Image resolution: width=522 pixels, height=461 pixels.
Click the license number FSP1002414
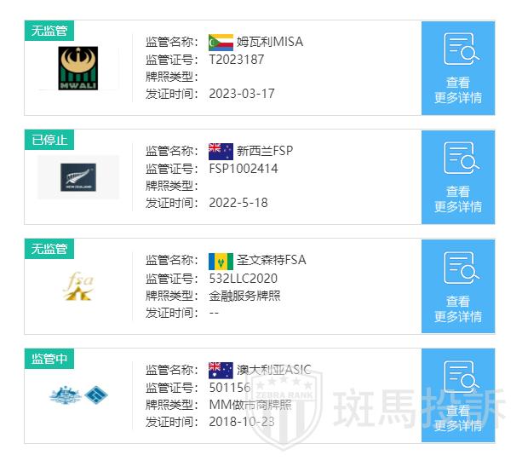pyautogui.click(x=243, y=169)
